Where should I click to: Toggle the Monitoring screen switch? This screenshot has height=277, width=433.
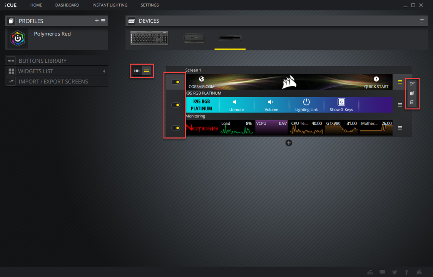[x=176, y=128]
